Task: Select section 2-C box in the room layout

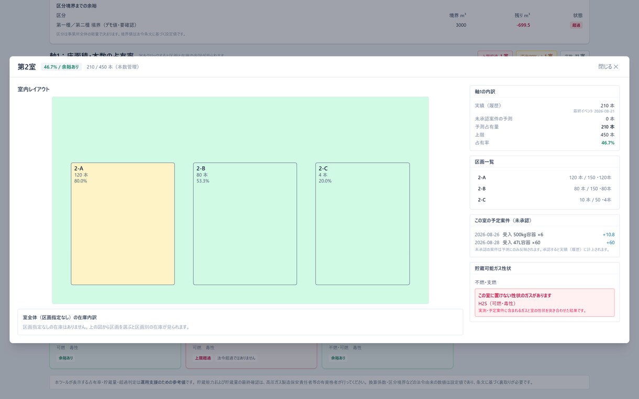Action: tap(362, 224)
